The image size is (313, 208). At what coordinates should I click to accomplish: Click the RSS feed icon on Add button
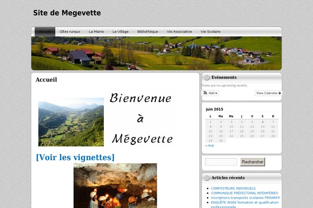click(206, 93)
